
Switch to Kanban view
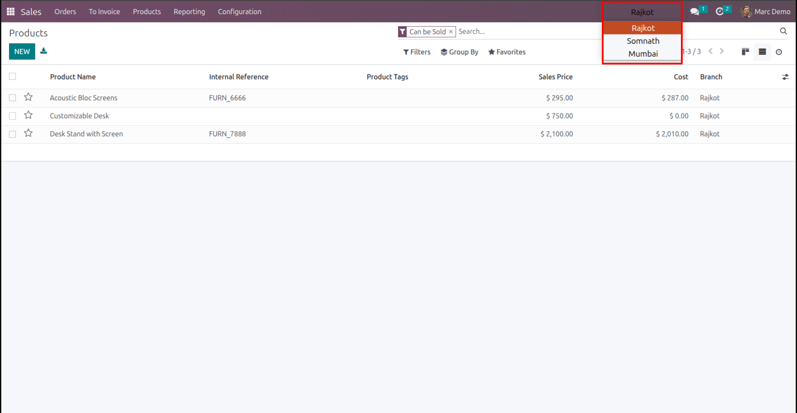745,52
